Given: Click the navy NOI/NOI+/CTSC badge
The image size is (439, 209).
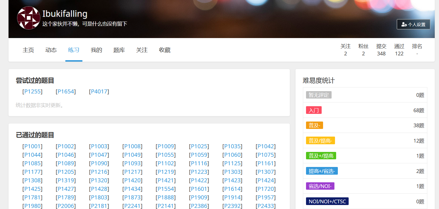Looking at the screenshot, I should [x=327, y=201].
